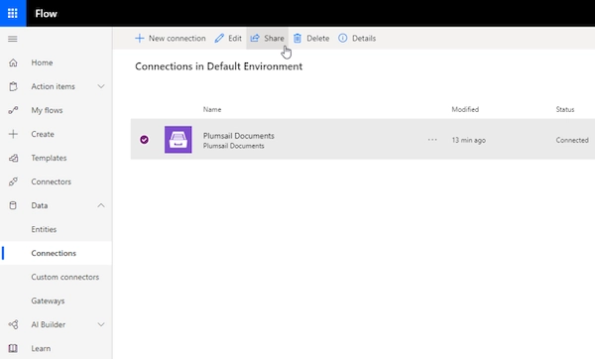The width and height of the screenshot is (595, 359).
Task: Sort by the Name column header
Action: [x=212, y=109]
